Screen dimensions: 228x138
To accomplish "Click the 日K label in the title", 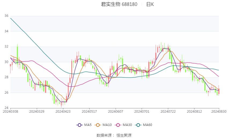I will 150,4.
